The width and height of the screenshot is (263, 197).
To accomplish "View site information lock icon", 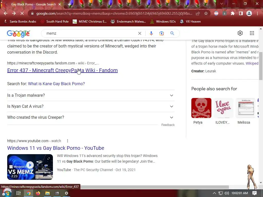I will click(x=32, y=13).
